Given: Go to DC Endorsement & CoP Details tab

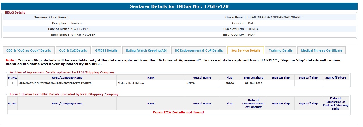Looking at the screenshot, I should pyautogui.click(x=199, y=50).
